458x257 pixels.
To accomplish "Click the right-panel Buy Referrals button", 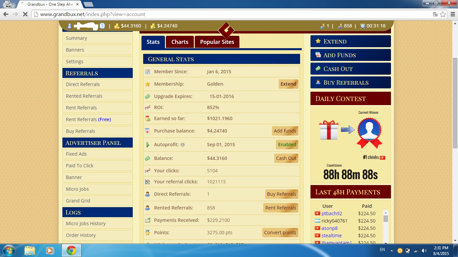I will click(351, 82).
